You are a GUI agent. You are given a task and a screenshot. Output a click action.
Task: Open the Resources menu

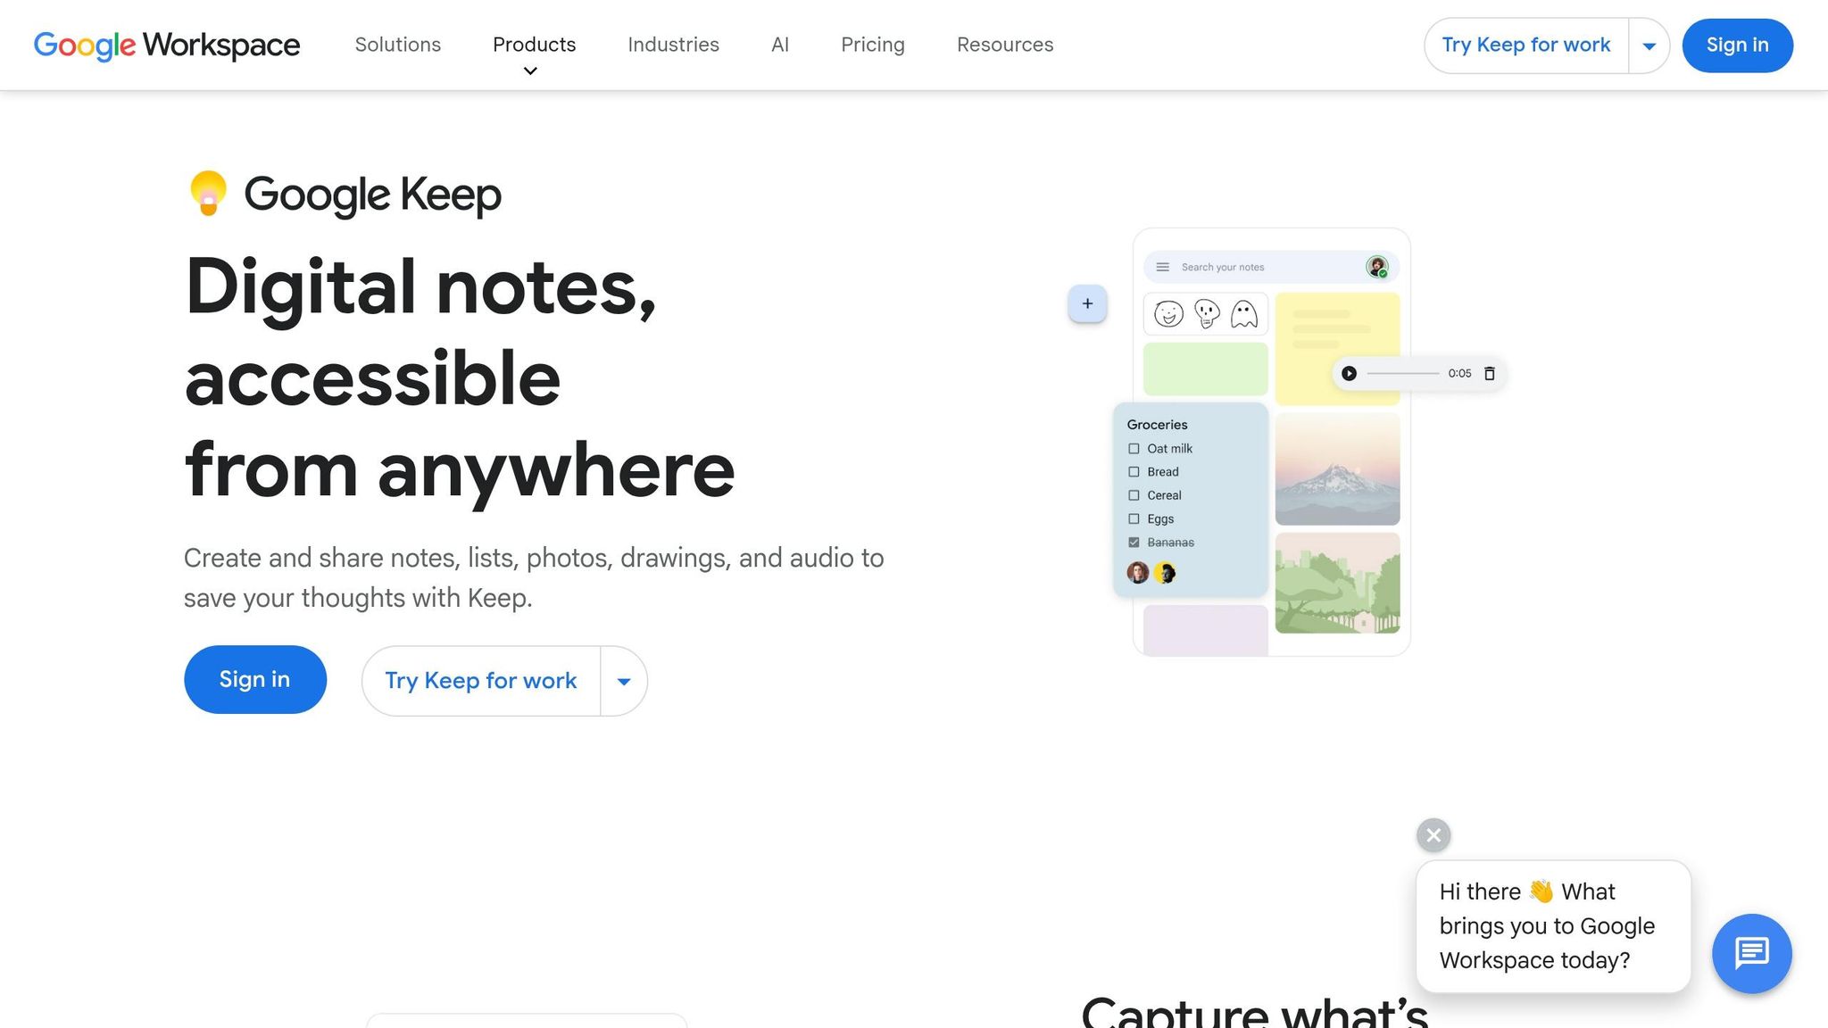(1005, 45)
